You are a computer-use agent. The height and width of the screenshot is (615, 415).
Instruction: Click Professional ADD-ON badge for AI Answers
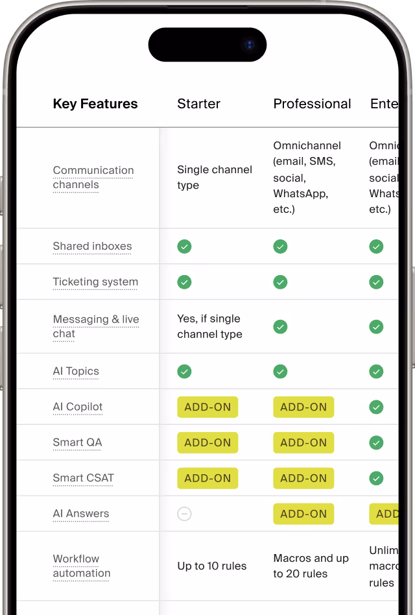(303, 514)
